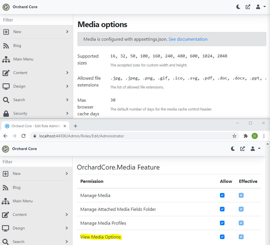270x245 pixels.
Task: Reload the Edit Role page
Action: point(23,136)
